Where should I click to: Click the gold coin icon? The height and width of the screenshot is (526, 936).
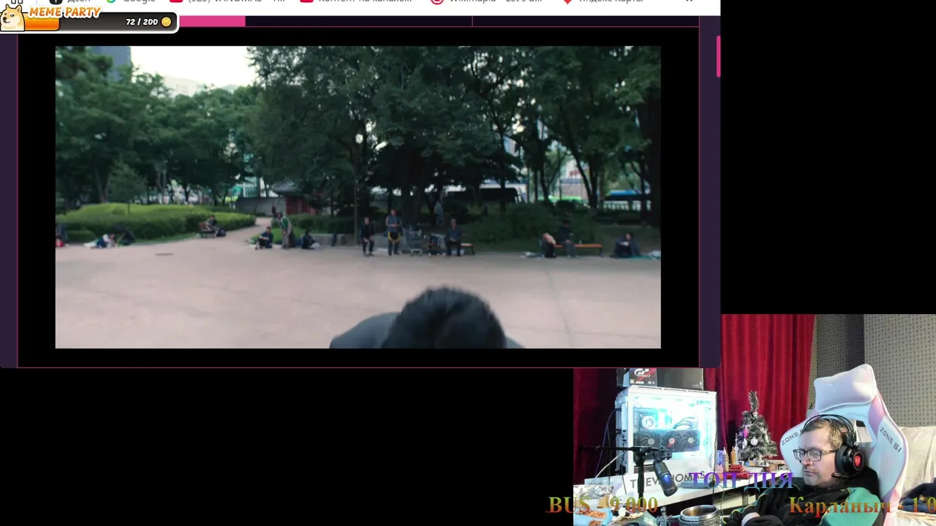166,22
